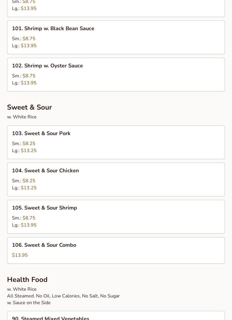Click the Health Food section heading
This screenshot has width=232, height=320.
point(27,280)
